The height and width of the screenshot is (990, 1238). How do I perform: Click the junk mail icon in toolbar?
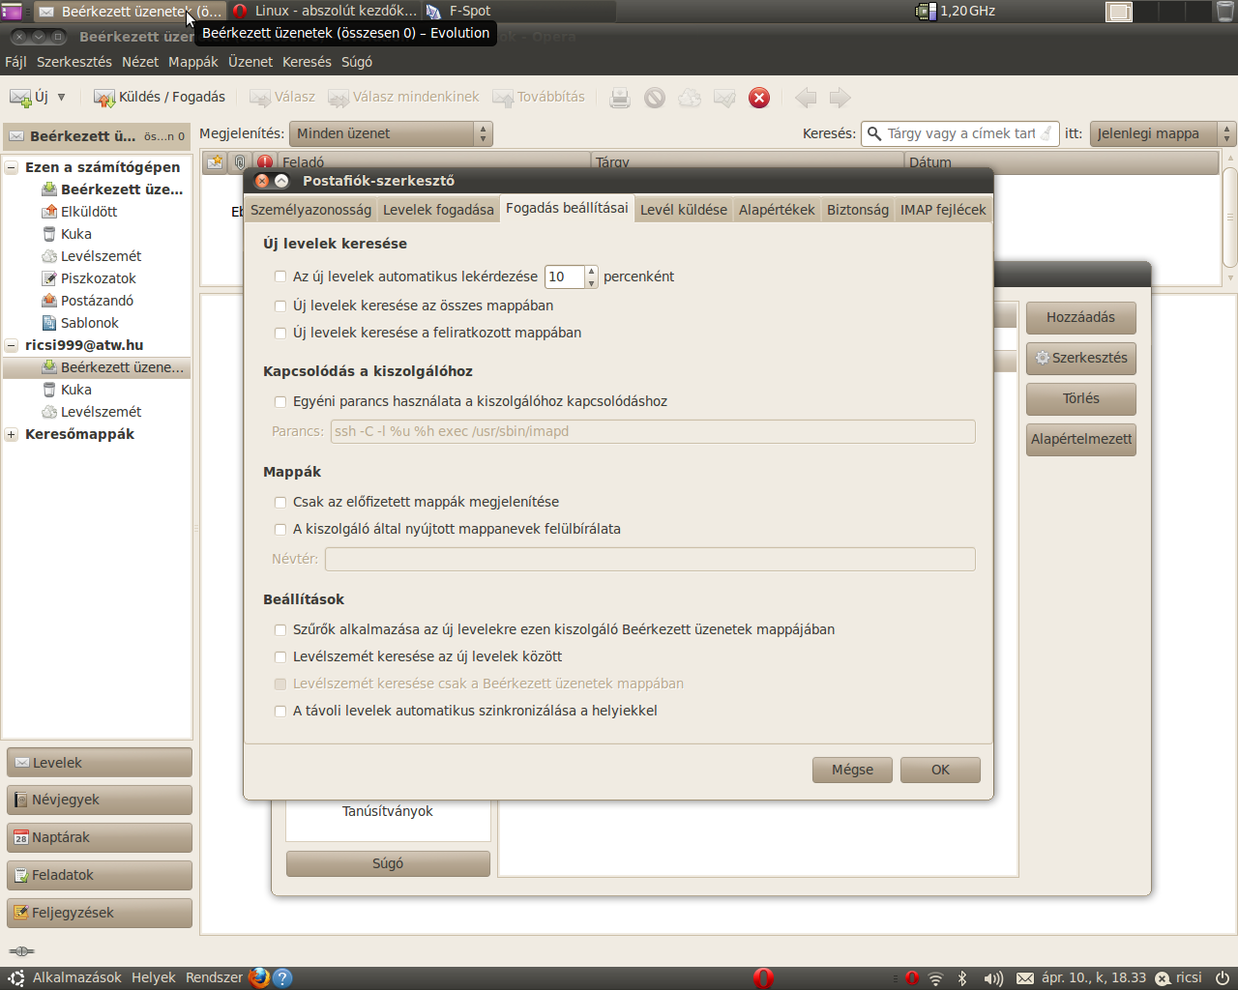pyautogui.click(x=690, y=98)
